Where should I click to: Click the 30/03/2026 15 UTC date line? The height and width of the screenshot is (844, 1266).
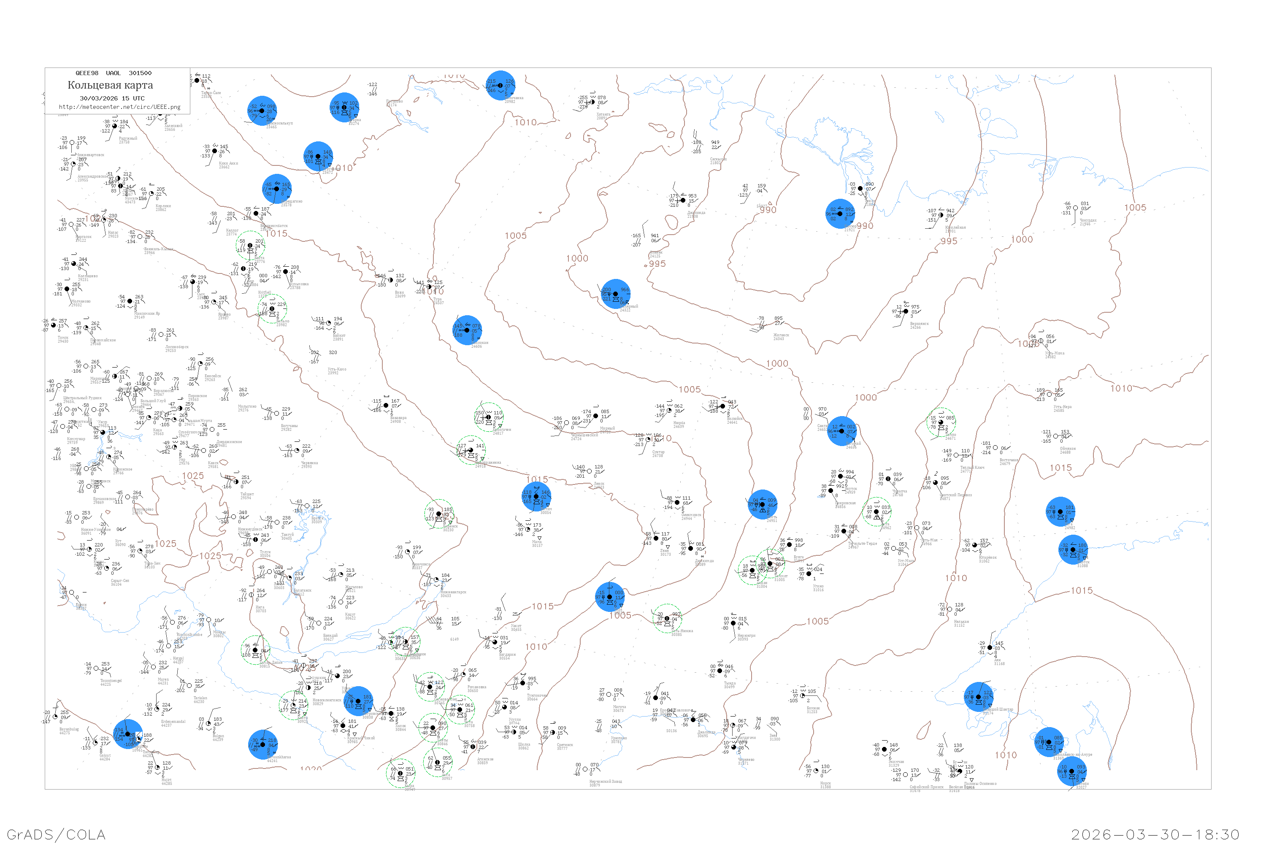coord(112,98)
